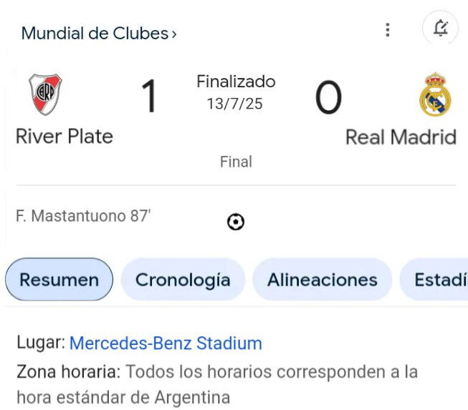
Task: Open the Mundial de Clubes competition link
Action: (95, 33)
